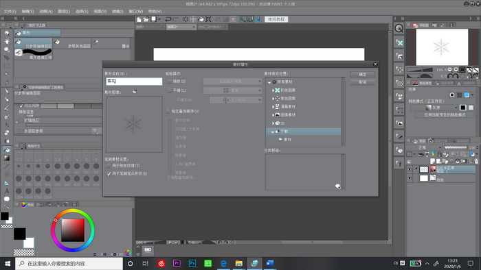Choose the 参照其他图层 fill sub tool
The height and width of the screenshot is (270, 481).
coord(72,43)
